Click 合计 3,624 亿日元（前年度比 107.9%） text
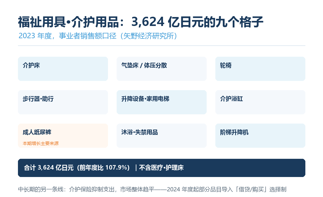Viewport: 323px width, 197px height. (77, 167)
